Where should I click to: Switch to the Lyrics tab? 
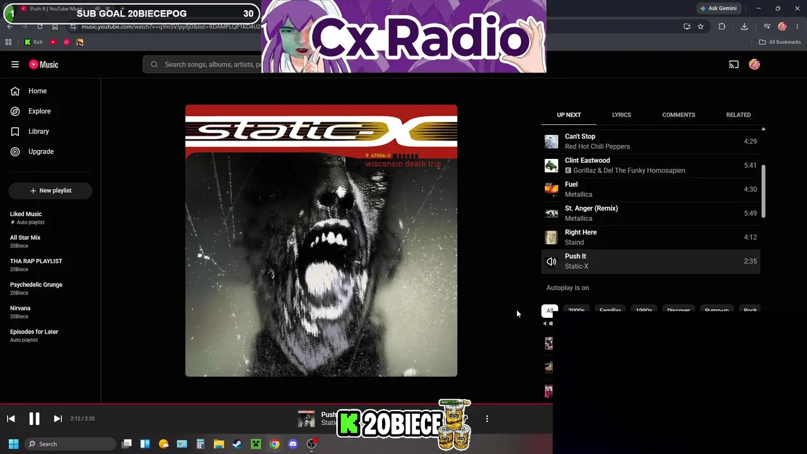(x=621, y=115)
